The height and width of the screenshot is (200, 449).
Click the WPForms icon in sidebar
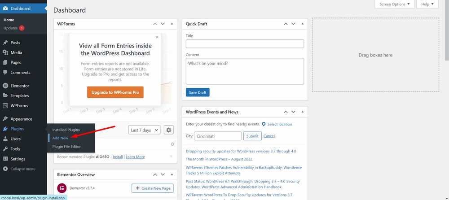pos(5,105)
